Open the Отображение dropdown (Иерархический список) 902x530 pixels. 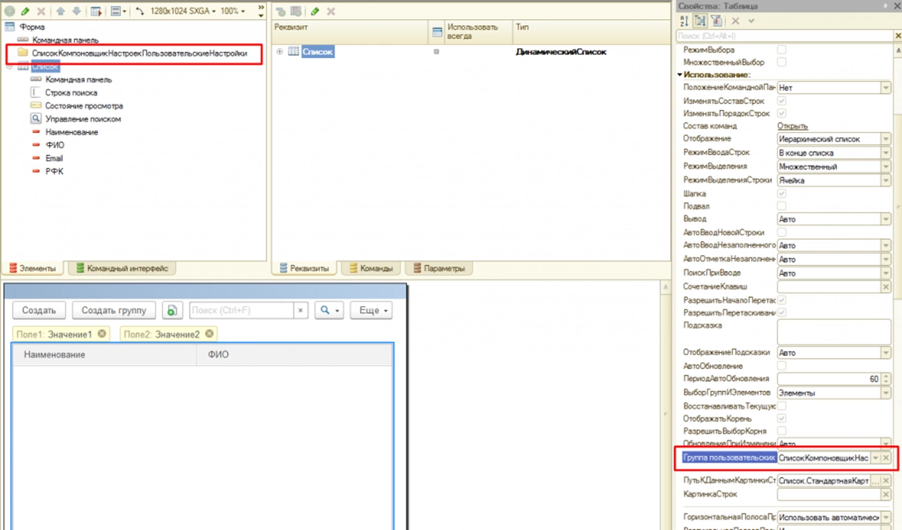(886, 139)
